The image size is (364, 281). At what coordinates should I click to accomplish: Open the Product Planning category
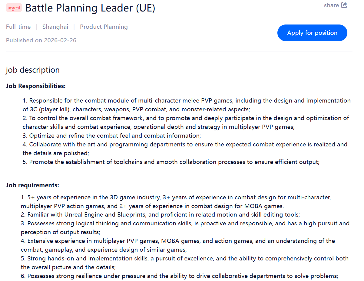(104, 27)
